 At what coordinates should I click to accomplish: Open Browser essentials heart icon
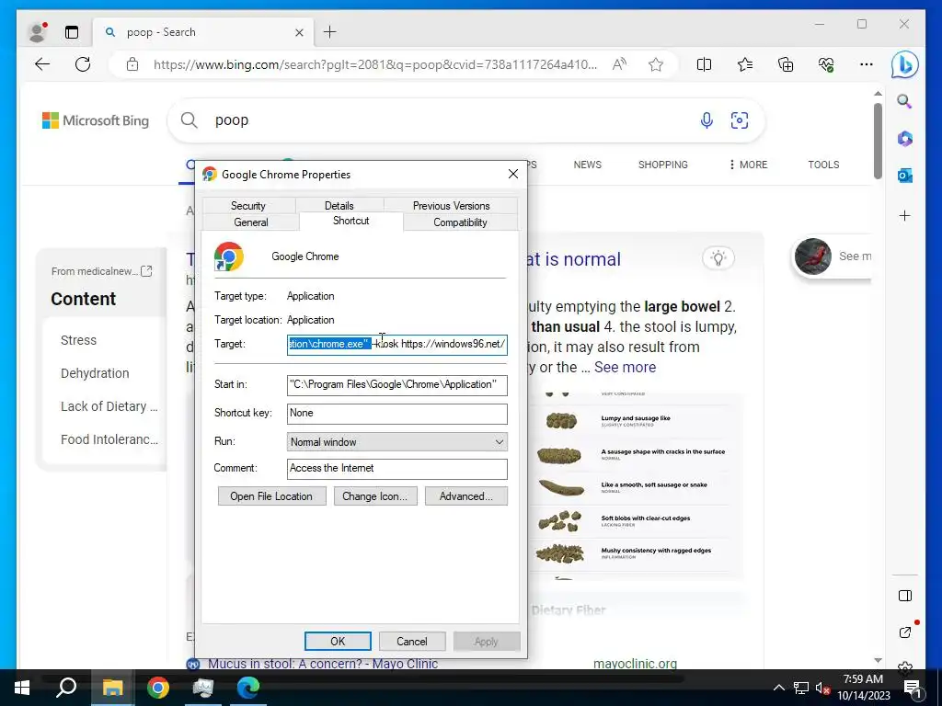point(826,64)
